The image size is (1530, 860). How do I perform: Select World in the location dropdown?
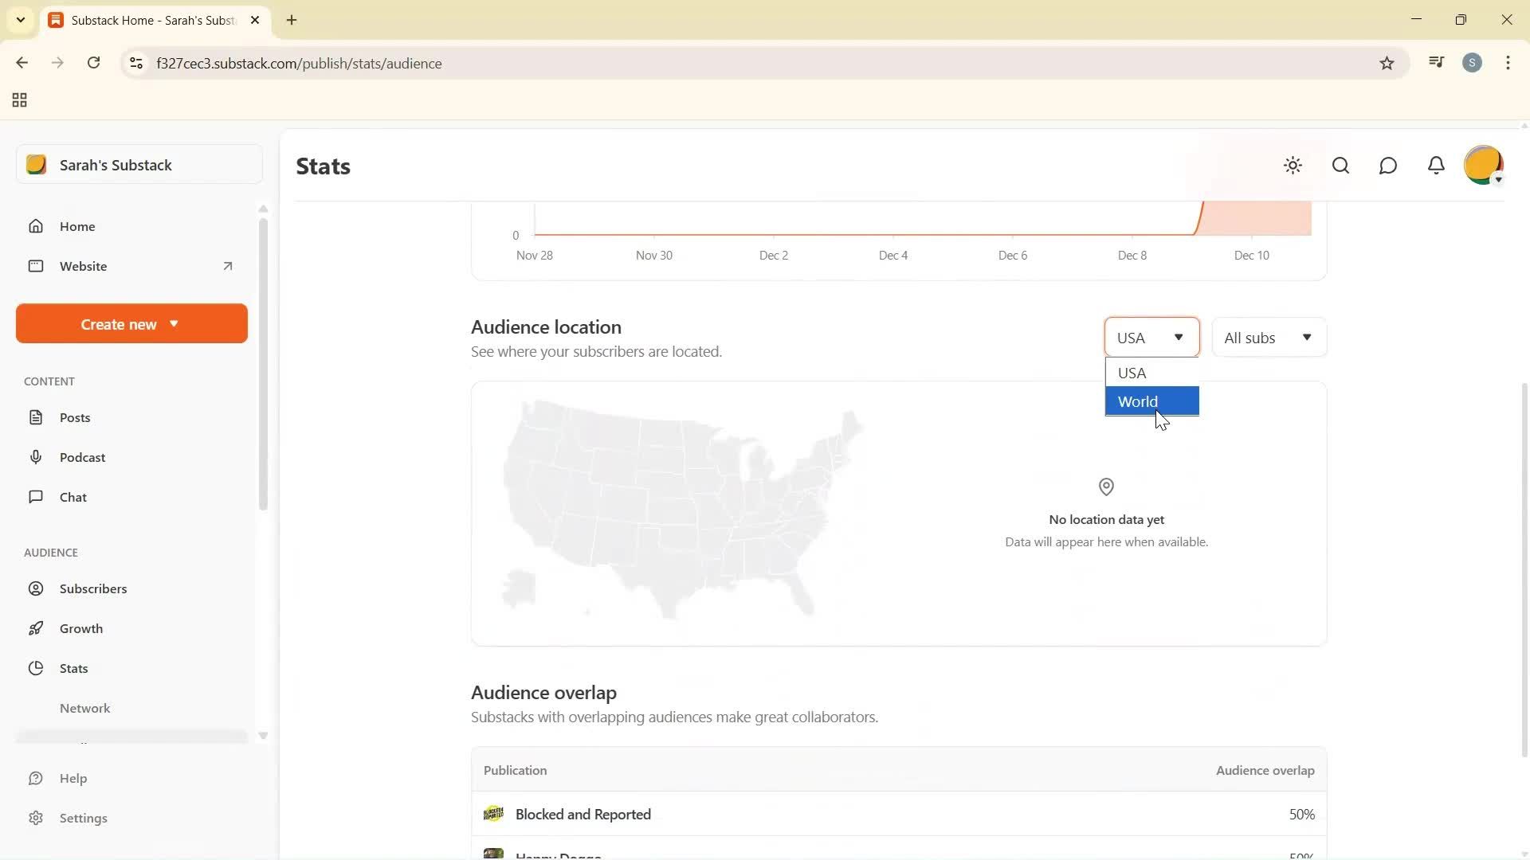point(1138,401)
